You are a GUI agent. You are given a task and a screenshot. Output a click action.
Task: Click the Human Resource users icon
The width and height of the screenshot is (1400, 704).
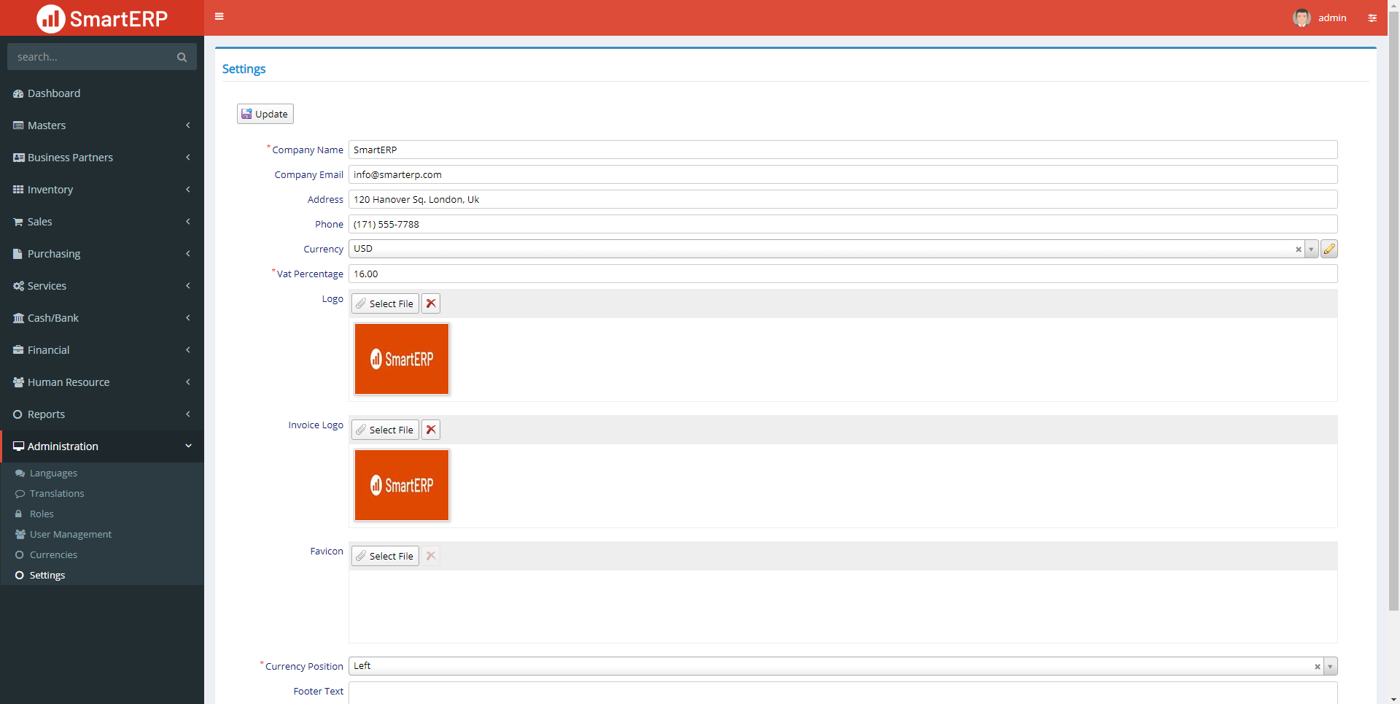click(17, 382)
